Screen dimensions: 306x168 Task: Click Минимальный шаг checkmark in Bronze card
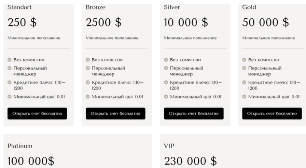(88, 96)
